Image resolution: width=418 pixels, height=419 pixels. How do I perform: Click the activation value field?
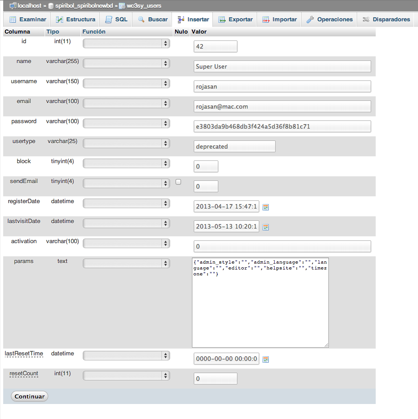point(282,246)
